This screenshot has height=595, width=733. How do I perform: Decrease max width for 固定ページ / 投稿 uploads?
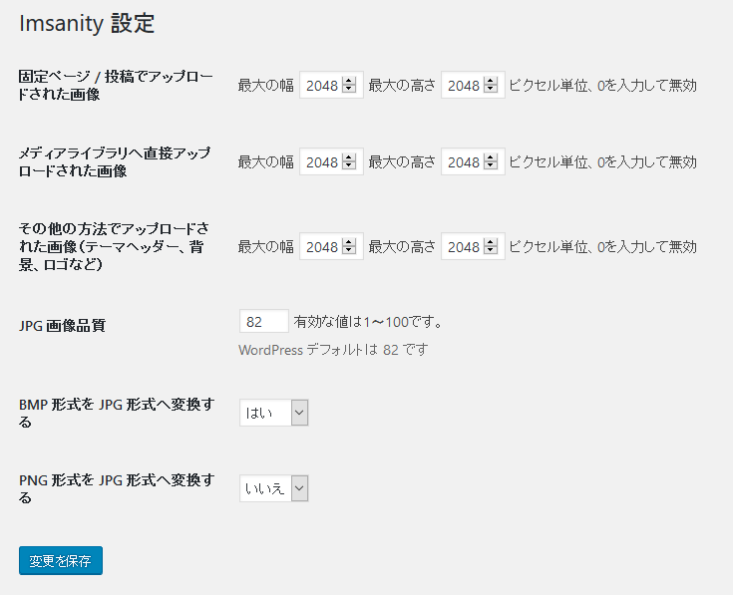pos(349,90)
